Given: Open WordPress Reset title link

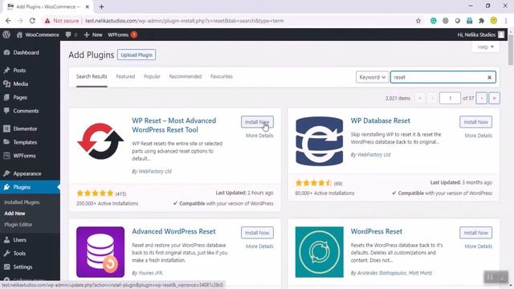Looking at the screenshot, I should click(x=377, y=231).
